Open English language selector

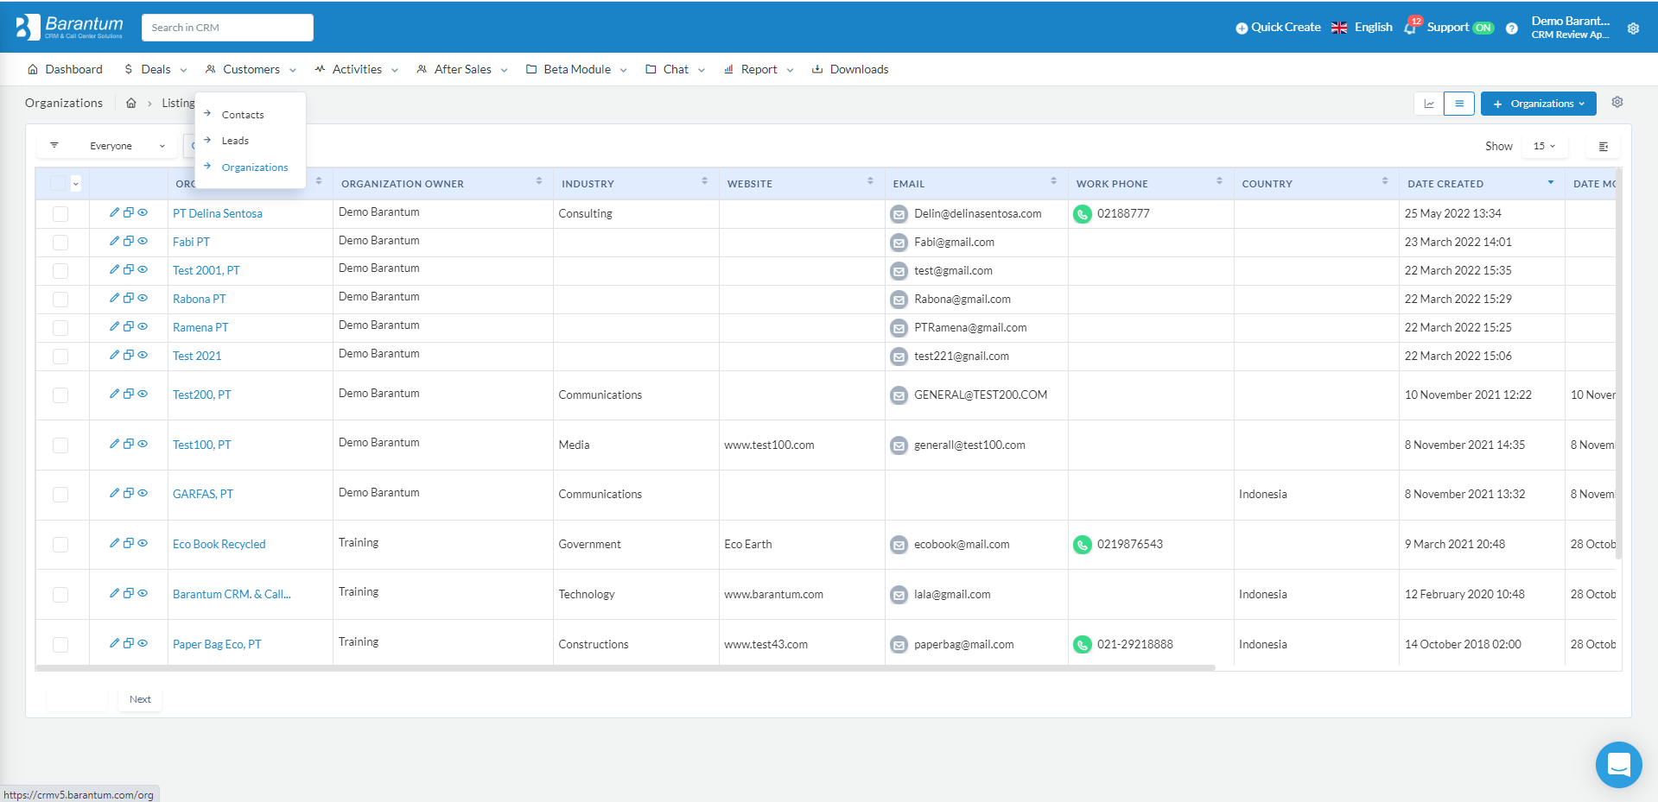[1374, 28]
